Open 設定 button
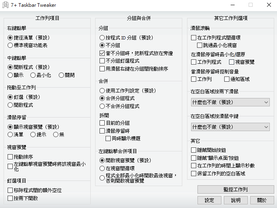 coord(209,200)
